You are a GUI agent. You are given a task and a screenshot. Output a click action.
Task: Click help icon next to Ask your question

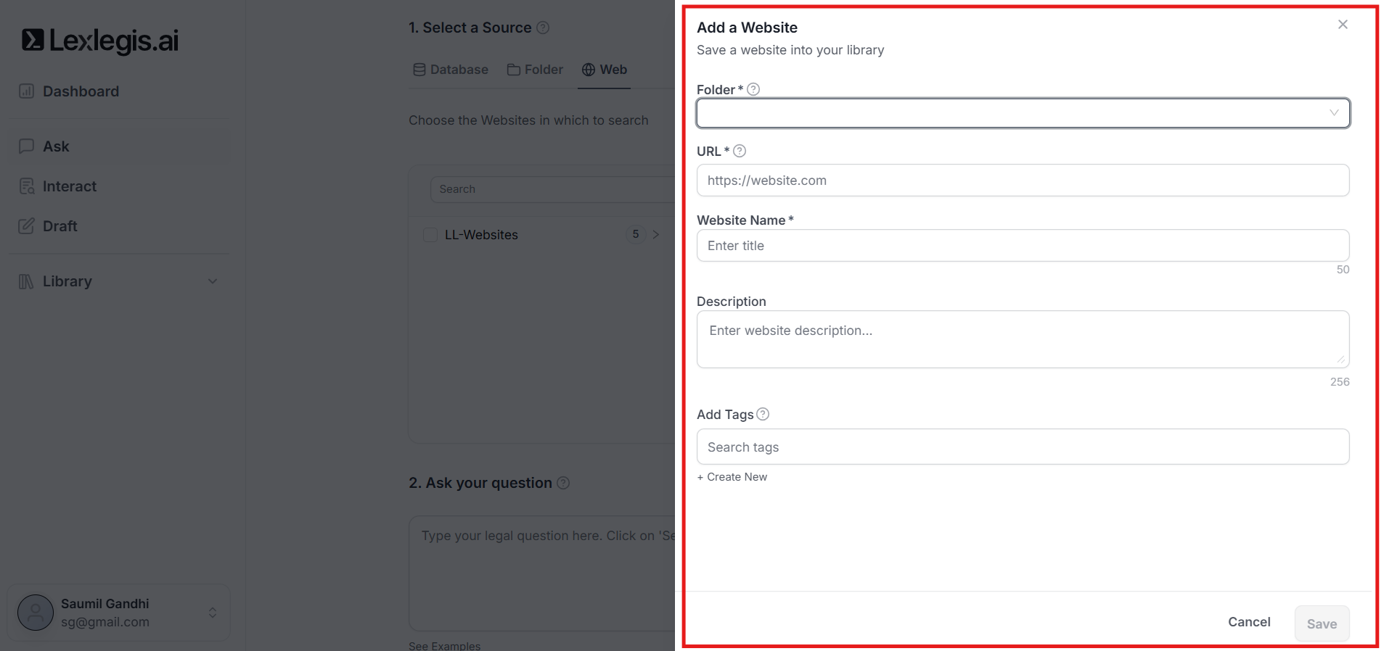pyautogui.click(x=563, y=483)
